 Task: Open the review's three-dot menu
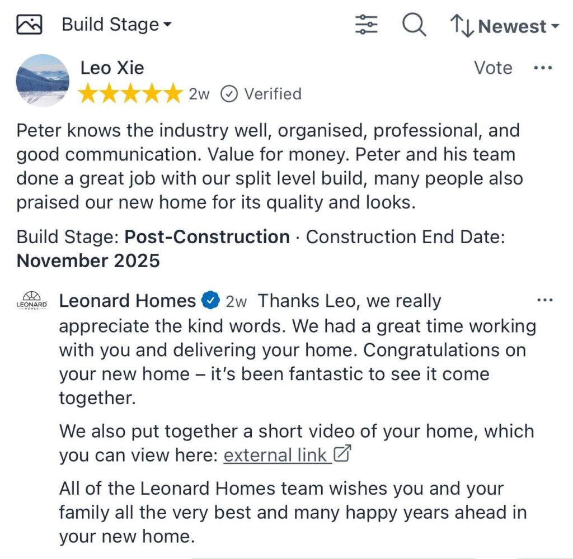coord(543,68)
